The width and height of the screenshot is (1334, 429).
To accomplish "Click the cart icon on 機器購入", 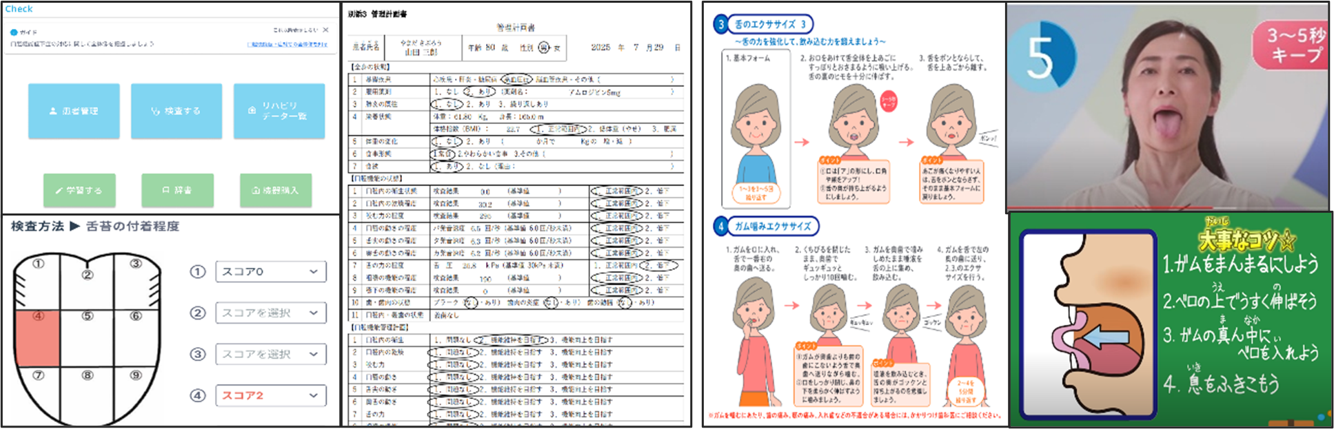I will 256,190.
